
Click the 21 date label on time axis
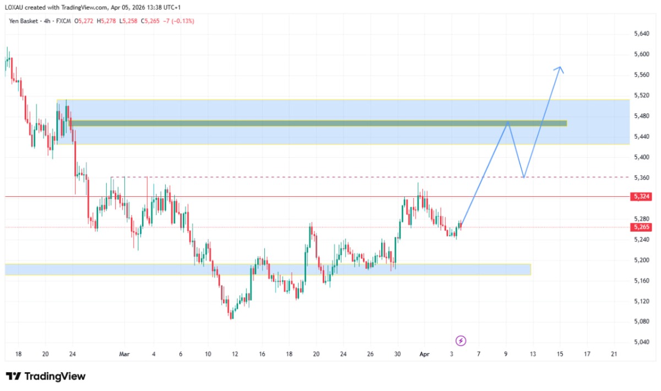614,355
